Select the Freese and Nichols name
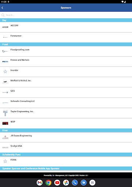The height and width of the screenshot is (187, 132). tap(20, 60)
